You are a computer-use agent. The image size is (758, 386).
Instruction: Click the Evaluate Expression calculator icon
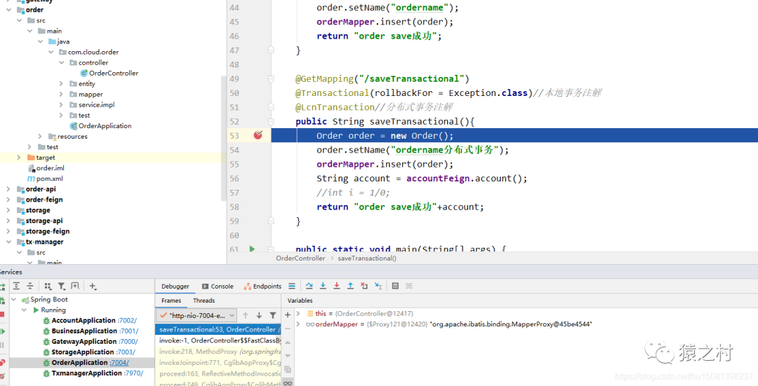pos(395,286)
